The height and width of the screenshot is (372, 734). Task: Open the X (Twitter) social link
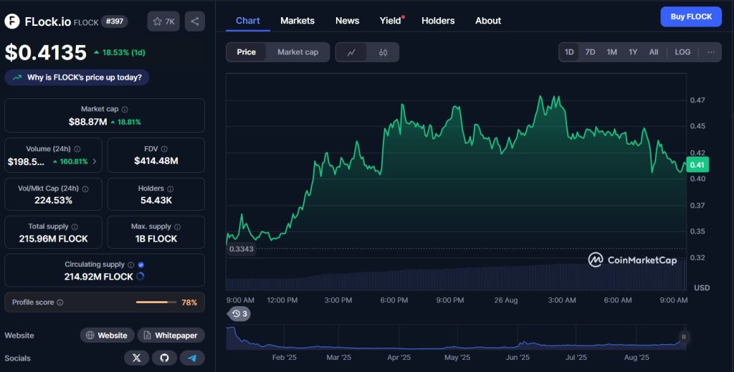[x=136, y=357]
